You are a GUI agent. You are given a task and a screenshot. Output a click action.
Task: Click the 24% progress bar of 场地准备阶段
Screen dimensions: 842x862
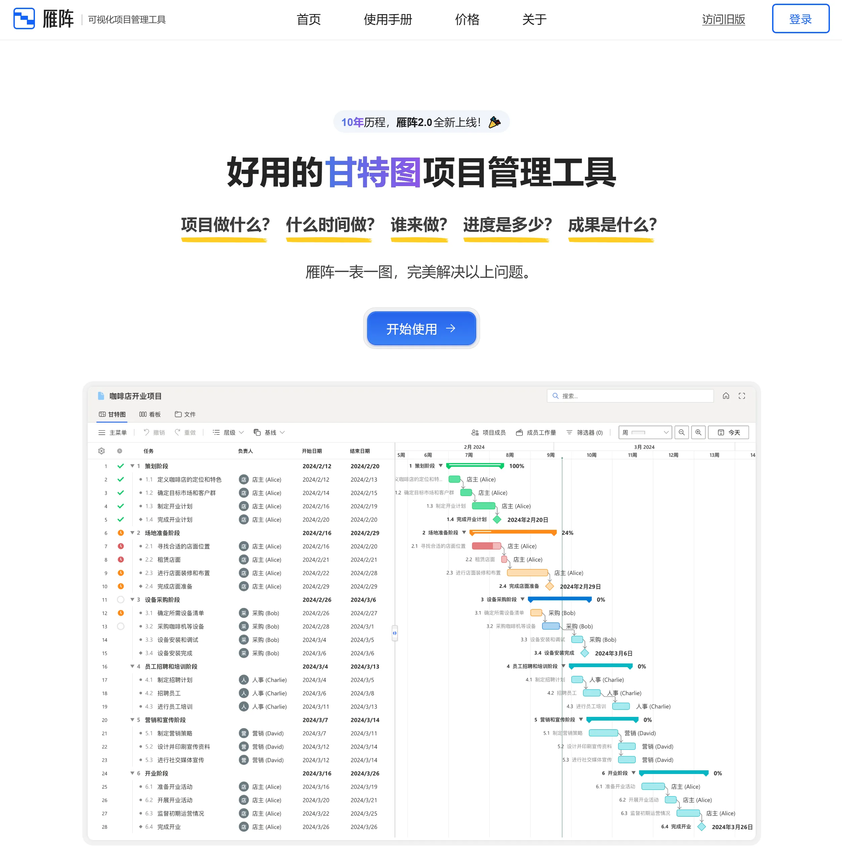coord(513,533)
